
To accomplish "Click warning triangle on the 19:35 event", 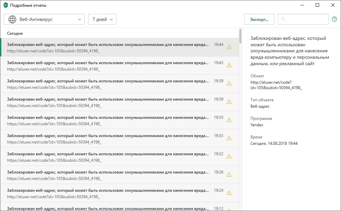I will [x=229, y=120].
